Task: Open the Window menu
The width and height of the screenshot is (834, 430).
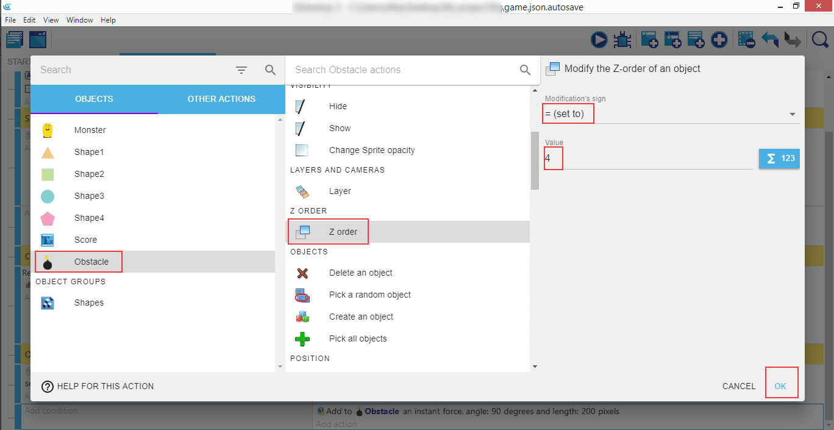Action: (x=79, y=20)
